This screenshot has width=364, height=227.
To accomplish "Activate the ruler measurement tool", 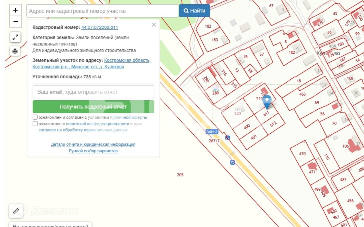I will [x=16, y=211].
